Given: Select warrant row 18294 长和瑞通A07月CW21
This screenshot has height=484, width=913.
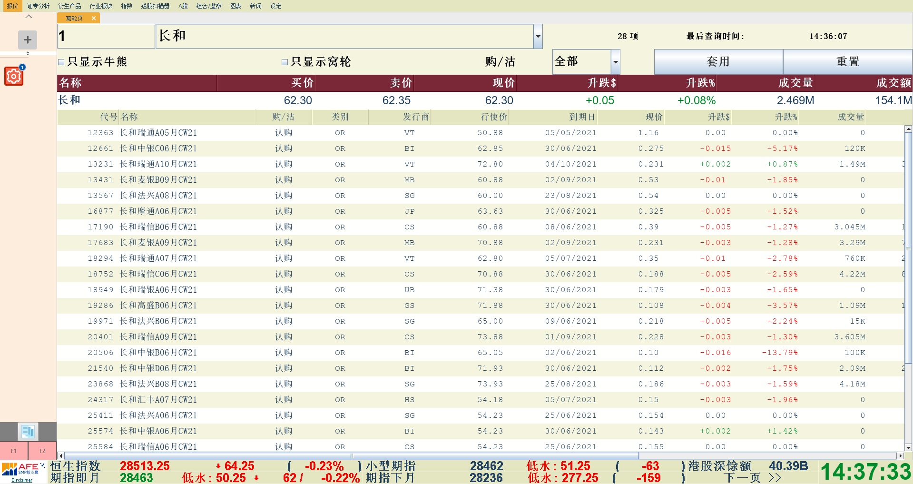Looking at the screenshot, I should (x=481, y=258).
